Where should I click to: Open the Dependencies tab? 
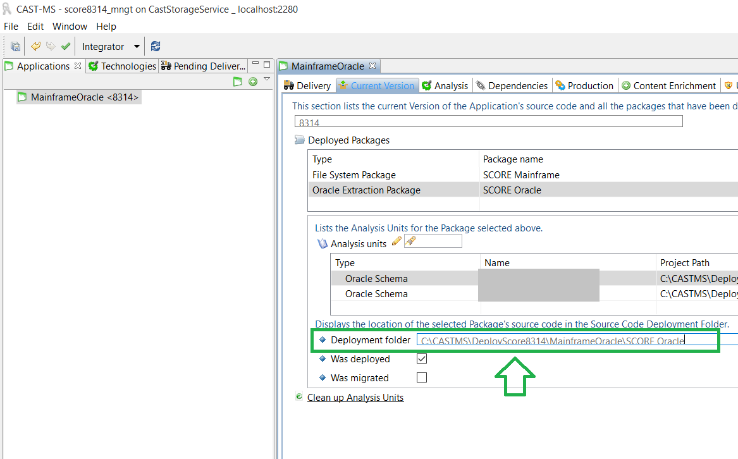click(x=512, y=86)
